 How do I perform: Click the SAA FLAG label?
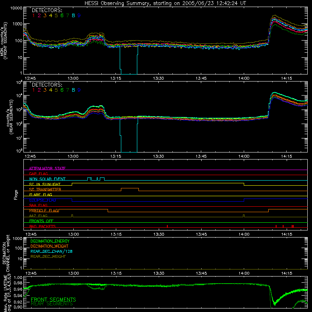pos(38,205)
